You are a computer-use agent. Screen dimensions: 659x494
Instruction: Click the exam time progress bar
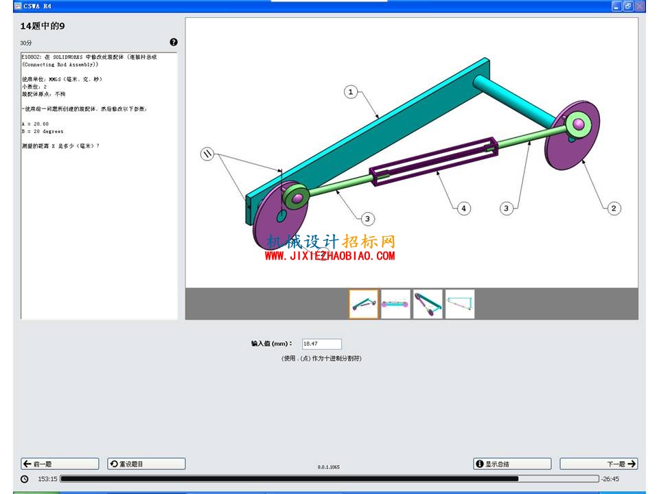pos(329,478)
